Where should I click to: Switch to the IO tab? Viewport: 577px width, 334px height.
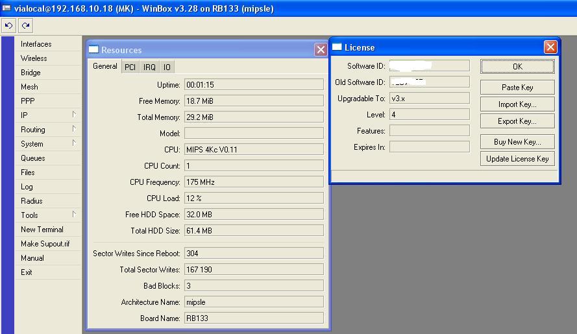point(167,67)
